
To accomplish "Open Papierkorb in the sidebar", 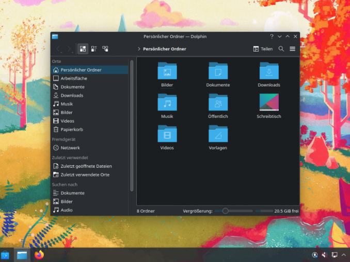I will point(71,129).
